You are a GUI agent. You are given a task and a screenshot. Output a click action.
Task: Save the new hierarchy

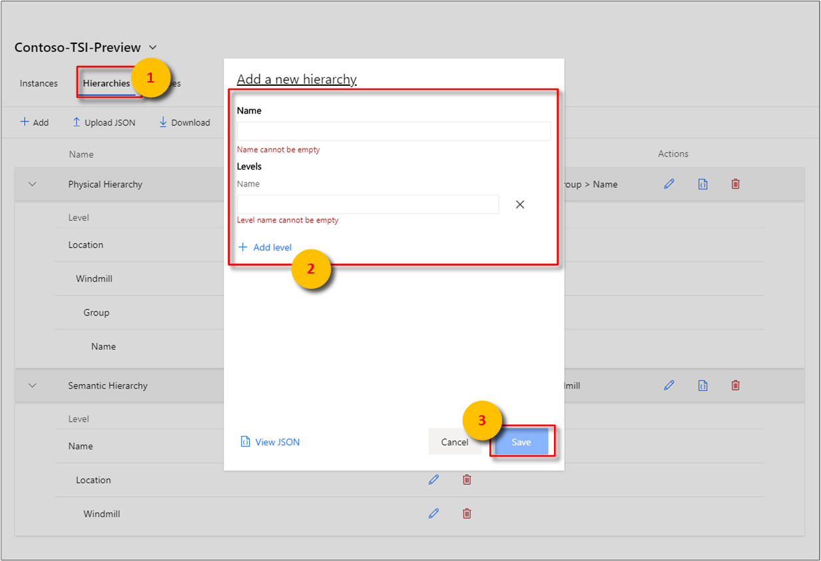(x=521, y=441)
